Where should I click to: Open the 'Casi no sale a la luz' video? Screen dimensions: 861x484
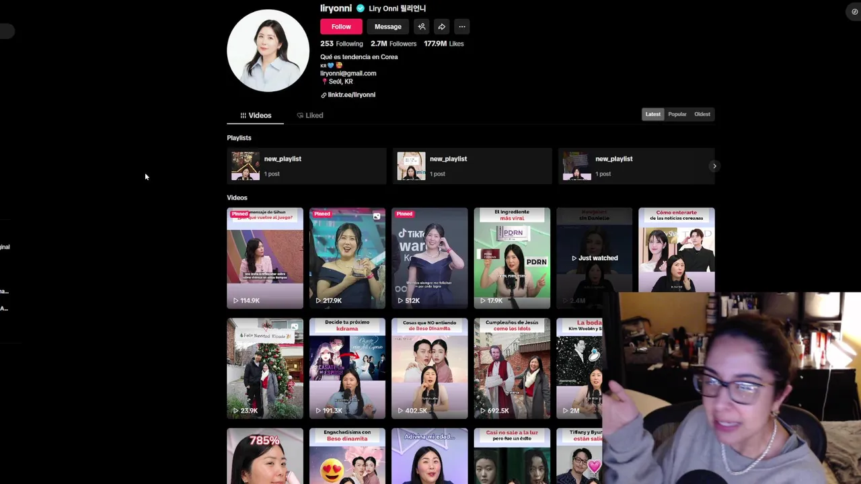coord(512,456)
